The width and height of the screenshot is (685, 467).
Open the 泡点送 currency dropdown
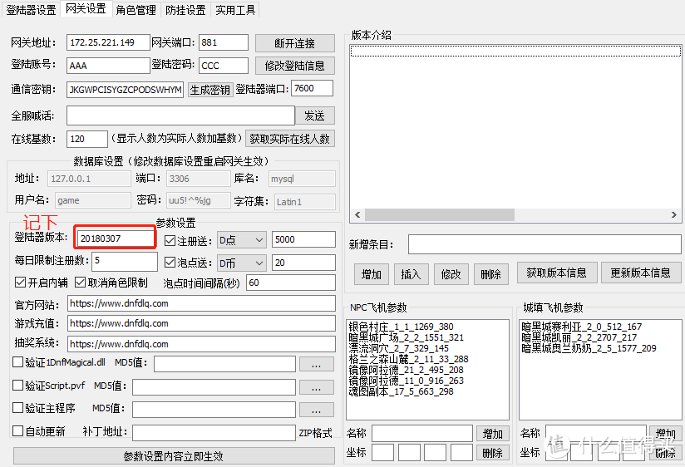(242, 263)
